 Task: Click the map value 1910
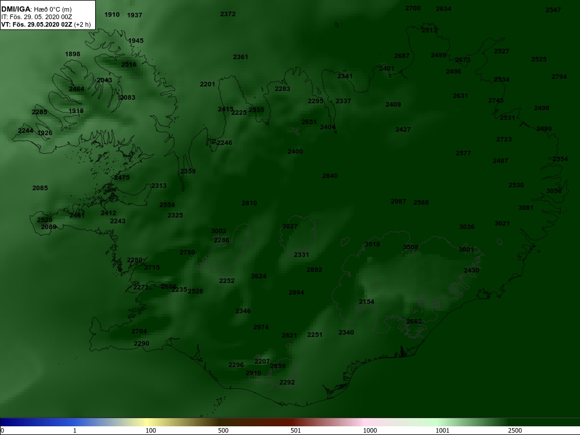pos(112,15)
